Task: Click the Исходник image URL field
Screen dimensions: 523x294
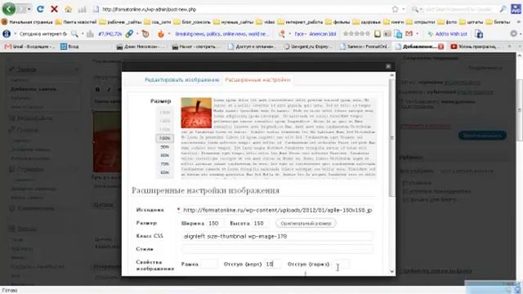Action: 278,210
